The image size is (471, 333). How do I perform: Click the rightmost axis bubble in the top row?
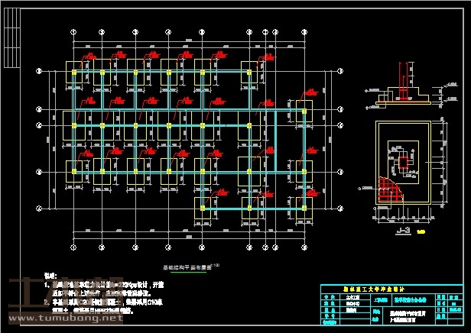point(304,31)
